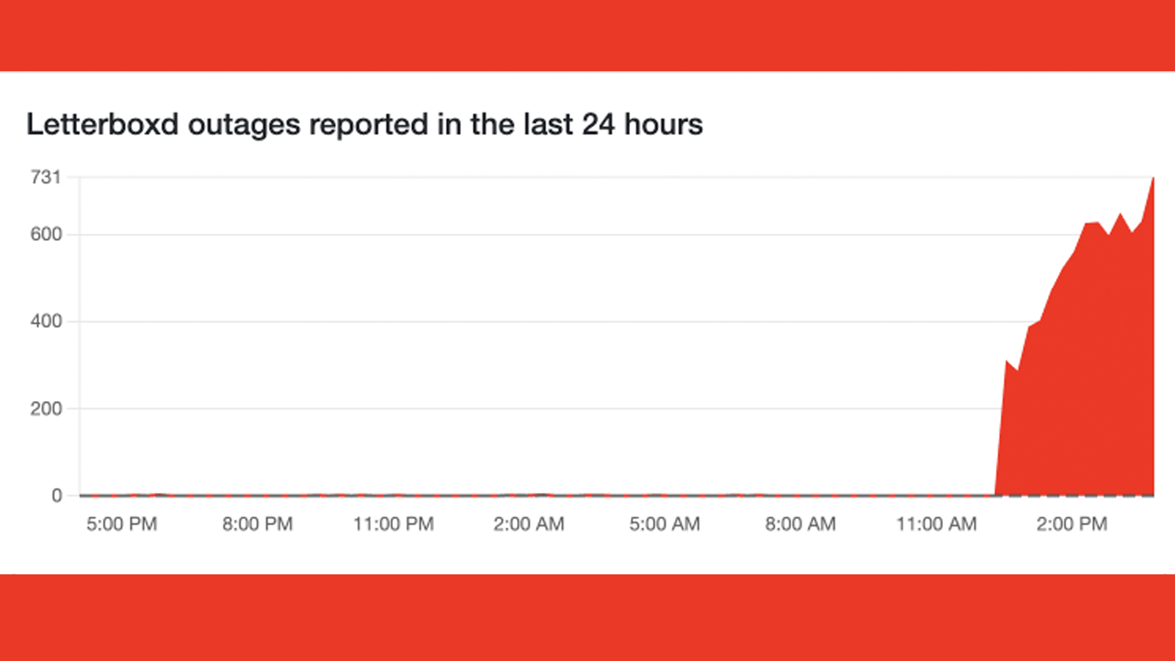The height and width of the screenshot is (661, 1175).
Task: Click the word Letterboxd in the title
Action: coord(103,125)
